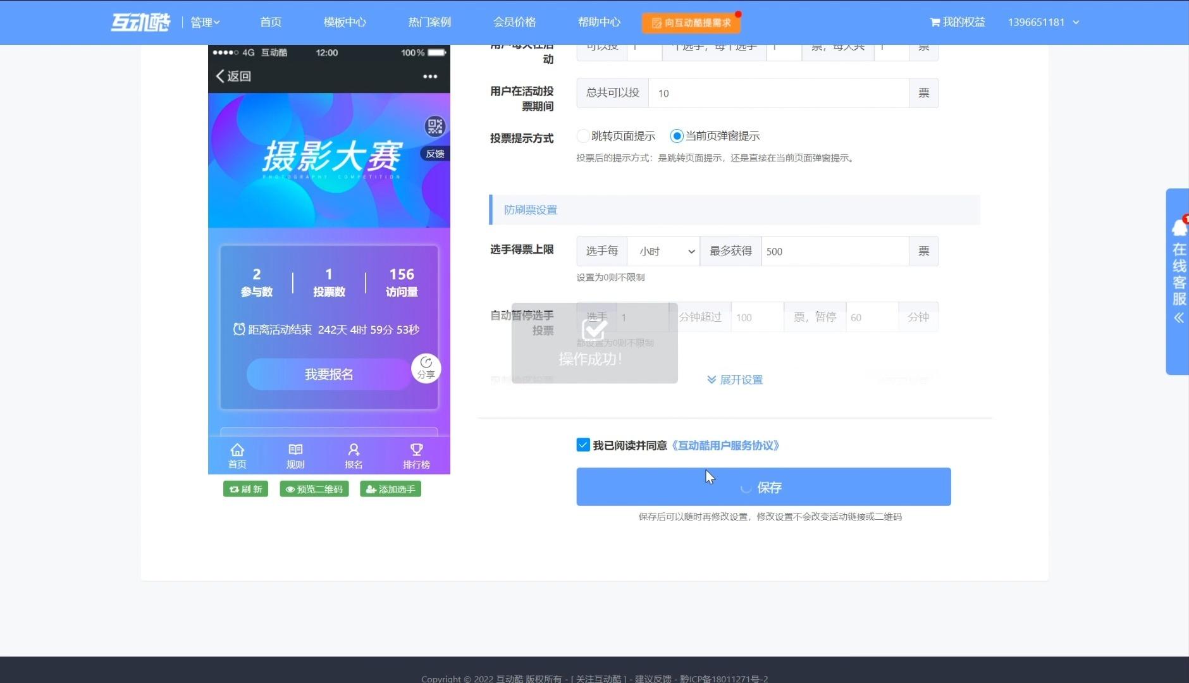
Task: Open the 《互动酷用户服务协议》 link
Action: (725, 445)
